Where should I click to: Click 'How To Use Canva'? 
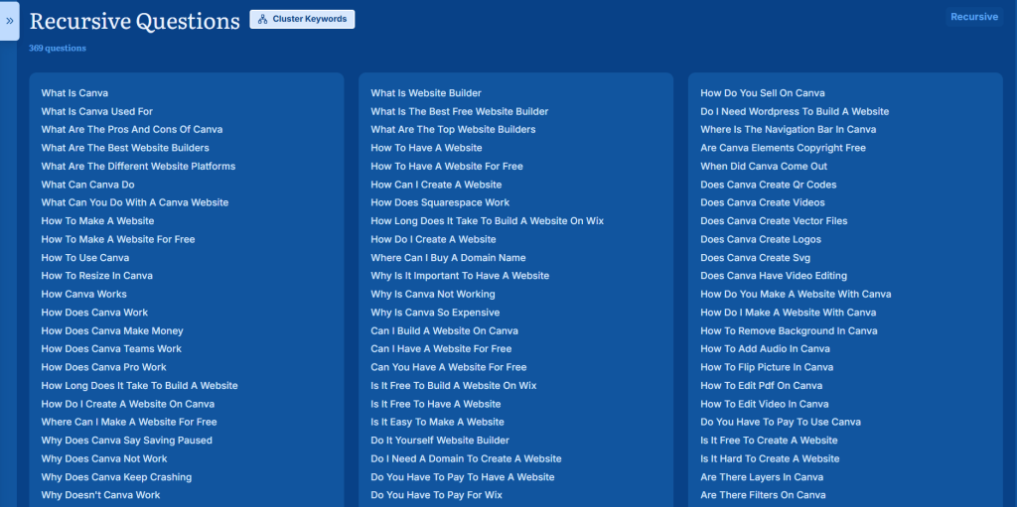coord(85,257)
